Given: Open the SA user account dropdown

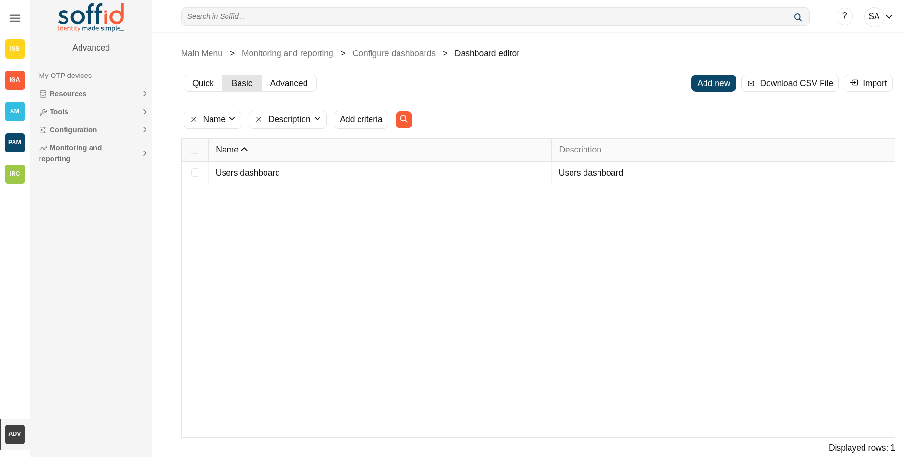Looking at the screenshot, I should pyautogui.click(x=880, y=17).
